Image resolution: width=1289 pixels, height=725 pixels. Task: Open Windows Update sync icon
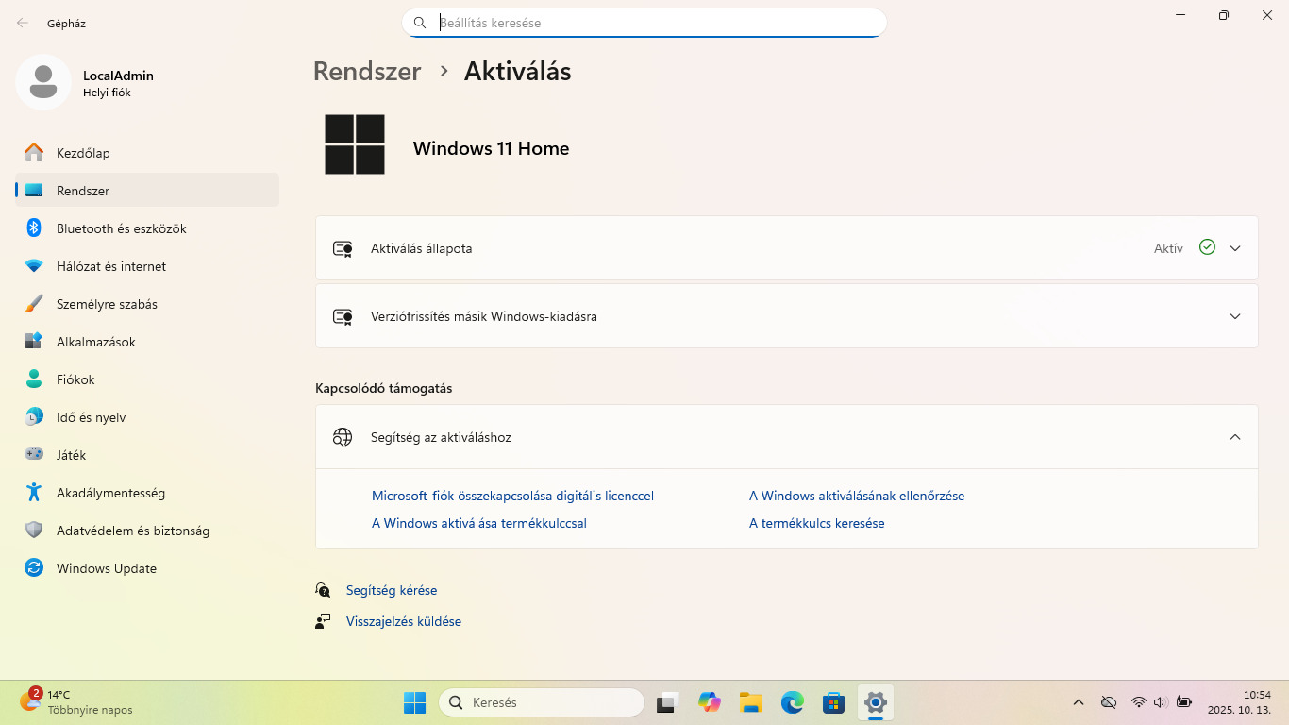click(34, 568)
